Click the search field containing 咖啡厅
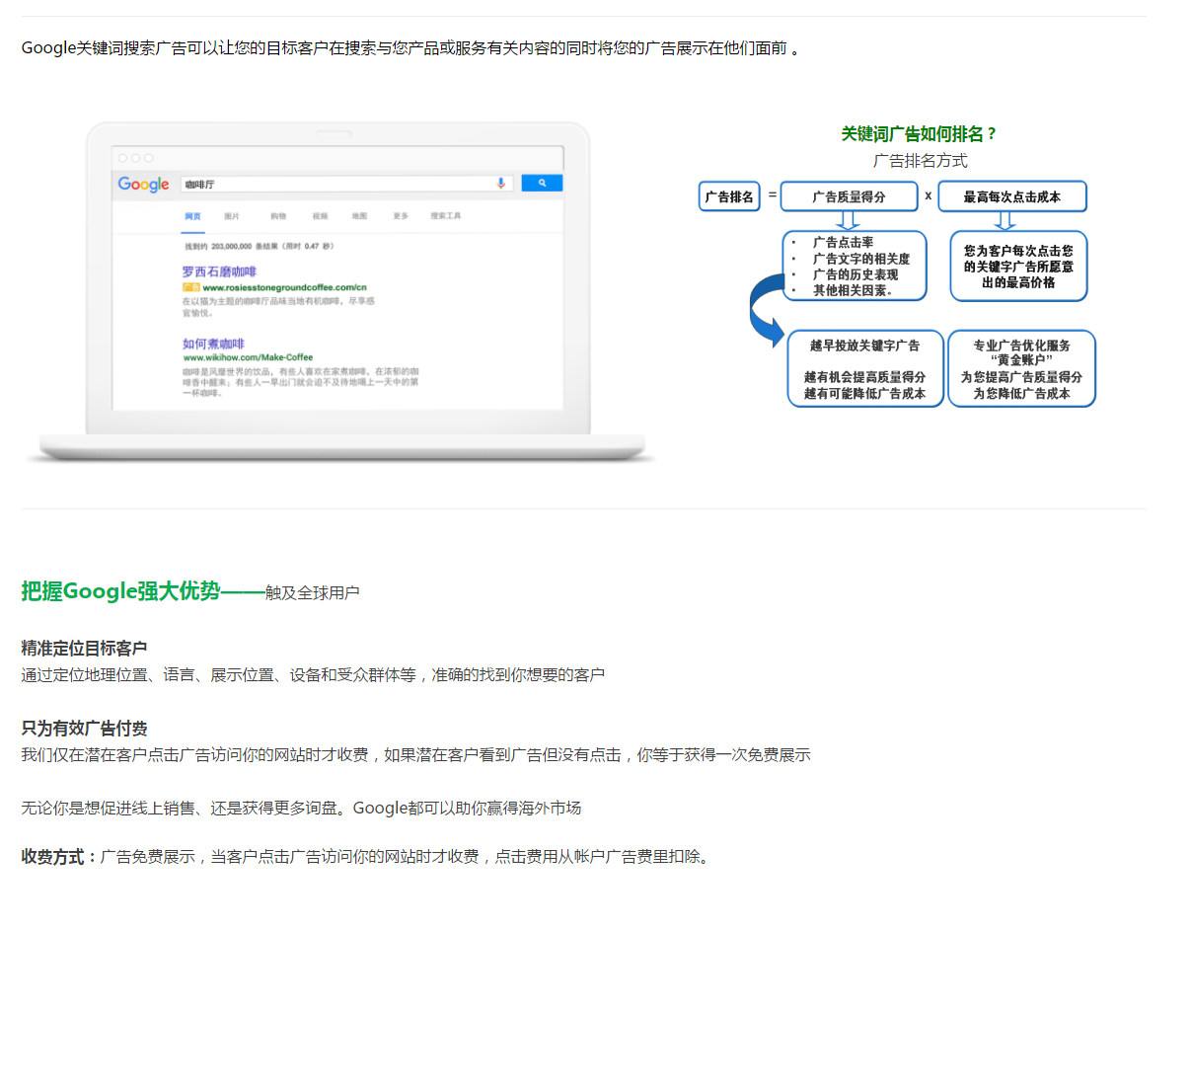1191x1082 pixels. tap(335, 185)
